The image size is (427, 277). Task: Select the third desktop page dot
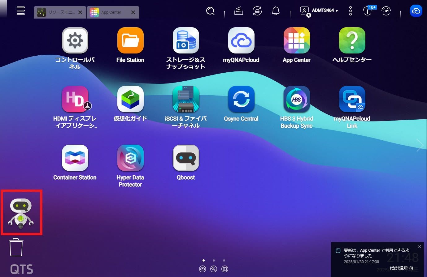224,260
